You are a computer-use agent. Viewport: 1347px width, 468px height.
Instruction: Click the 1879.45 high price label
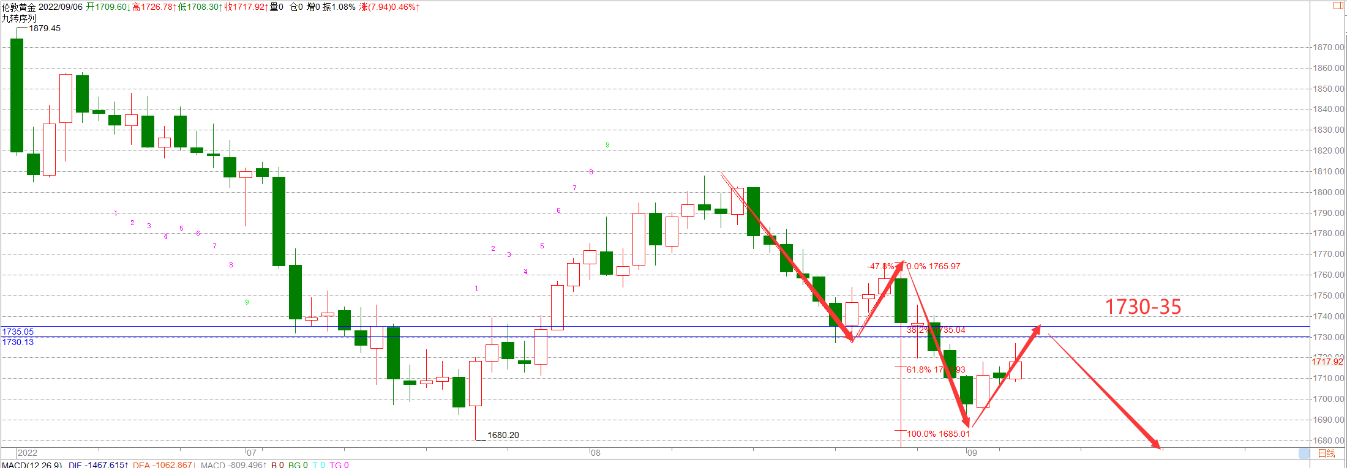point(45,28)
